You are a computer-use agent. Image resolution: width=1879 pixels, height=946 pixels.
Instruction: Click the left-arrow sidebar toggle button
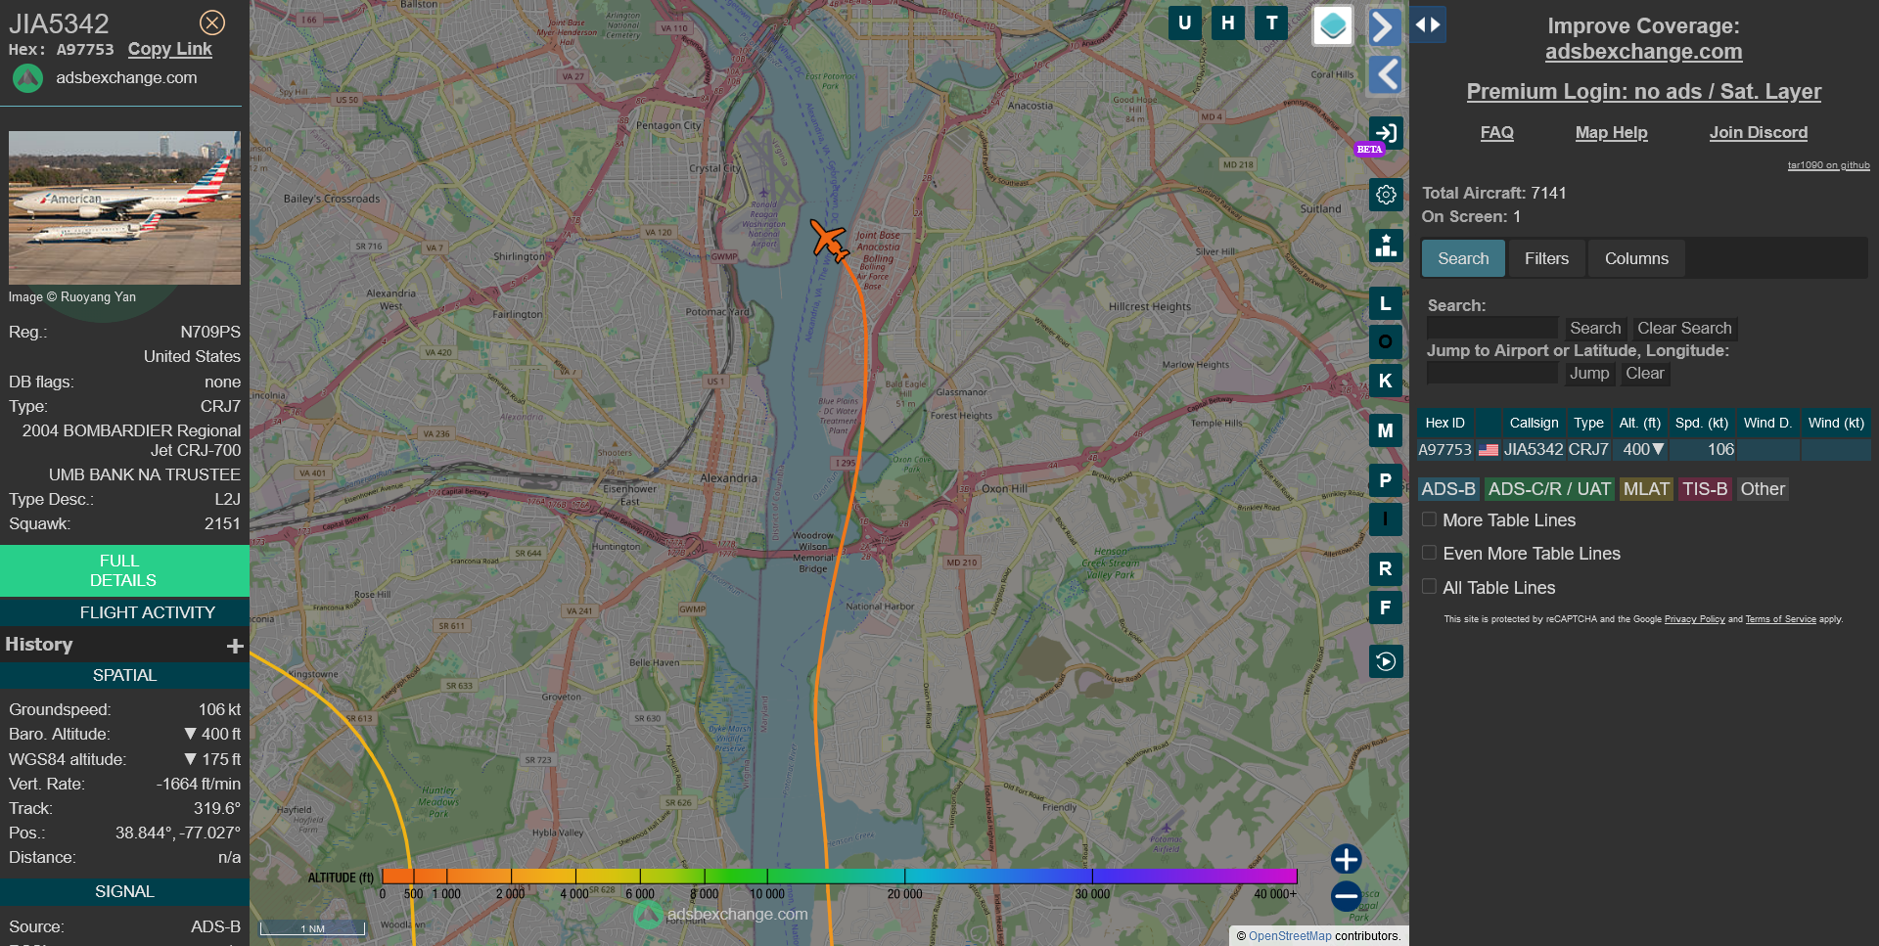(1384, 74)
